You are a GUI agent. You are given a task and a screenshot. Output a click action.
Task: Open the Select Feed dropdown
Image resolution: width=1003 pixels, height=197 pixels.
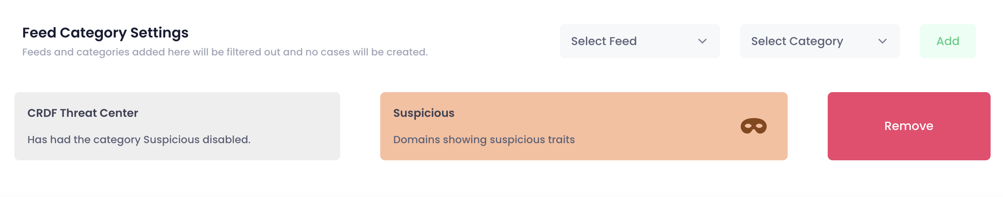click(639, 41)
